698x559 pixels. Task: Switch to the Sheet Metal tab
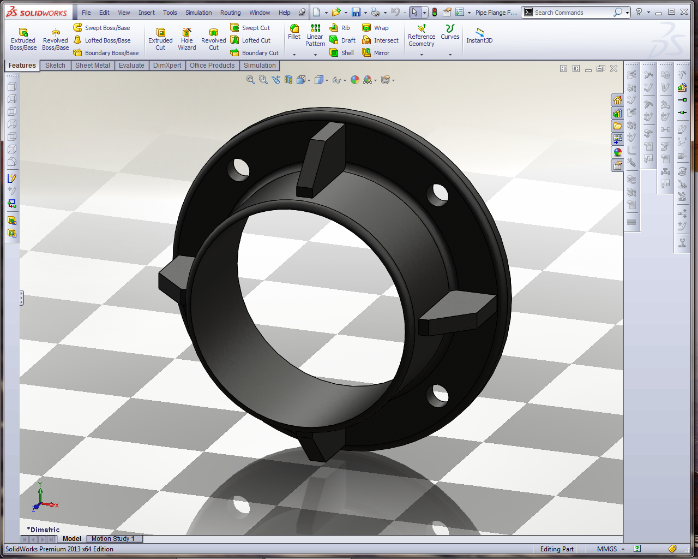(x=93, y=66)
